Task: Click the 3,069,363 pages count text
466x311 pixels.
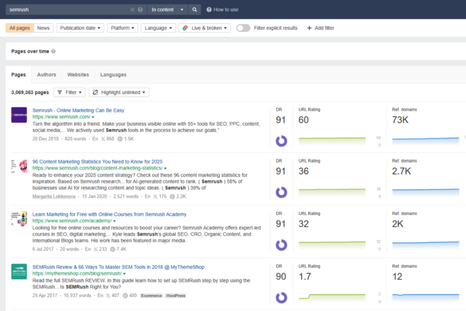Action: pos(30,92)
